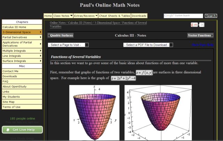
Task: Click the Calculus III - Notes heading
Action: click(130, 36)
